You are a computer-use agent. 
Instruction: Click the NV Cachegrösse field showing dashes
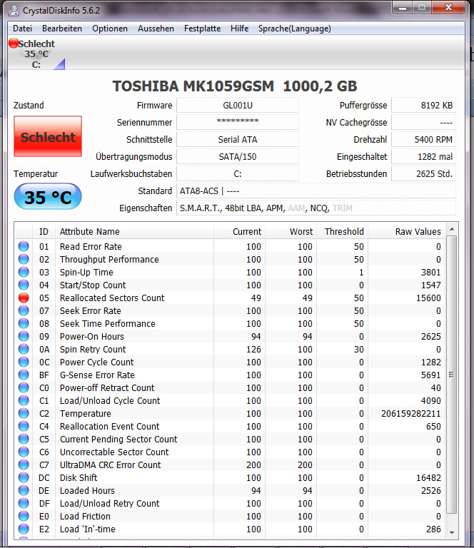[423, 122]
